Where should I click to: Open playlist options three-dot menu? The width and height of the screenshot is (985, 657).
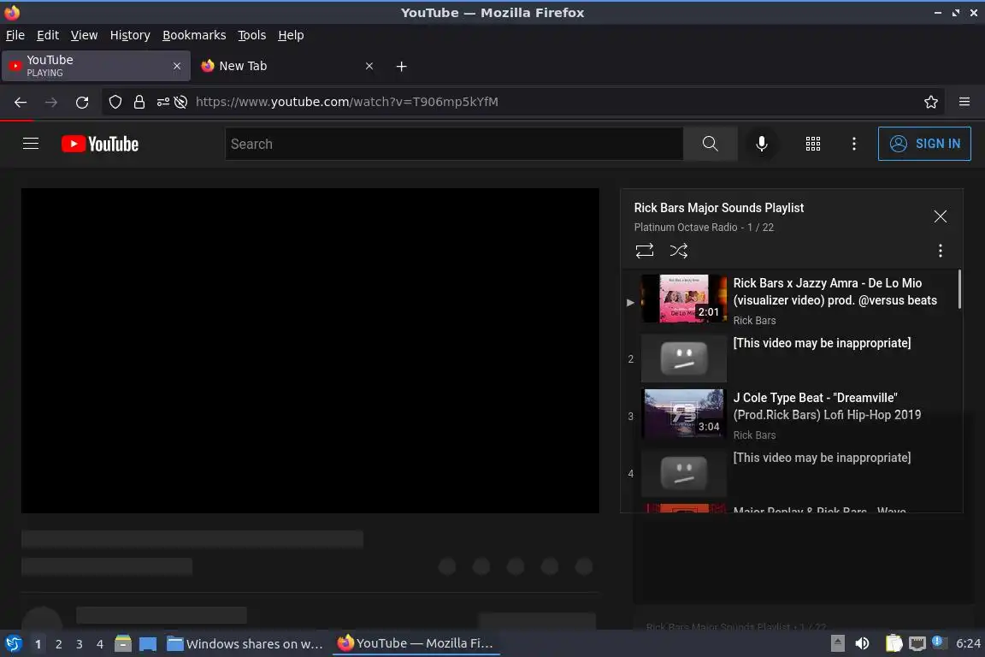click(x=940, y=251)
